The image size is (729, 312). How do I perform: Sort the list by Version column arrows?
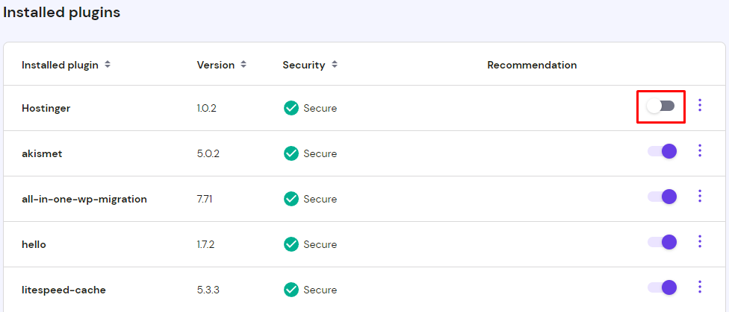tap(243, 65)
